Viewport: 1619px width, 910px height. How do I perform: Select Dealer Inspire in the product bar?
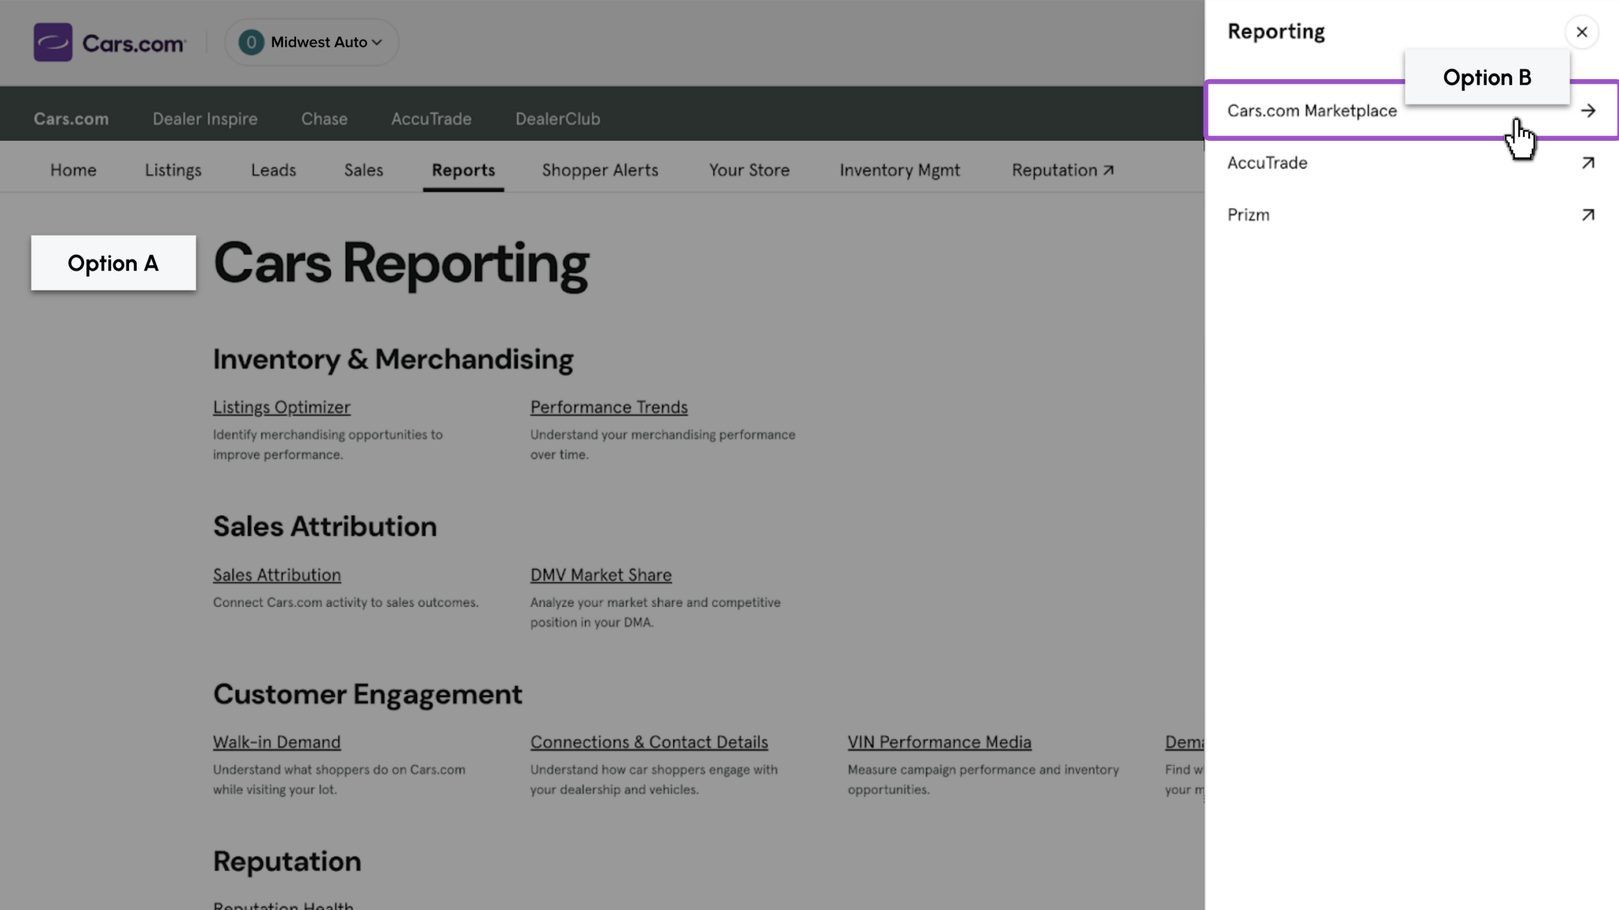click(205, 119)
